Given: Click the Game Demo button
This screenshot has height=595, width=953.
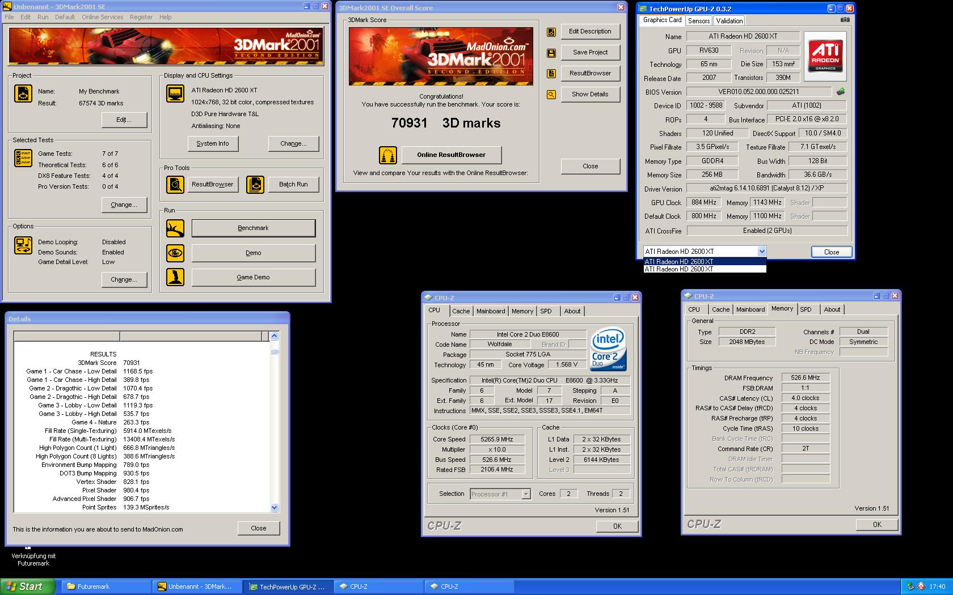Looking at the screenshot, I should pyautogui.click(x=253, y=277).
